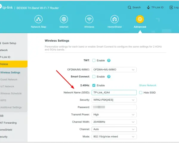The image size is (179, 143).
Task: Open the HomeShield house icon
Action: pyautogui.click(x=115, y=19)
